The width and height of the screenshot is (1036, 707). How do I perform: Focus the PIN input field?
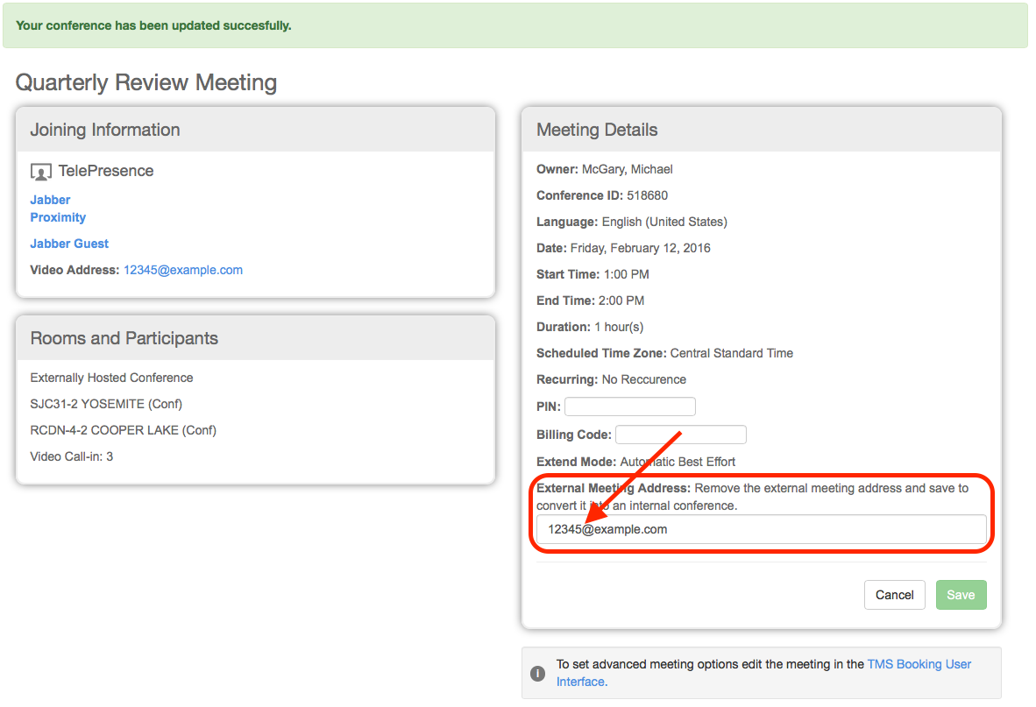point(630,407)
